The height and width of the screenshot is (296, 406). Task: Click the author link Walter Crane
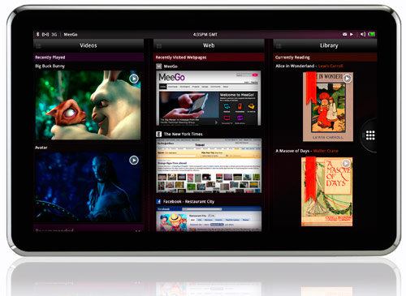[326, 151]
